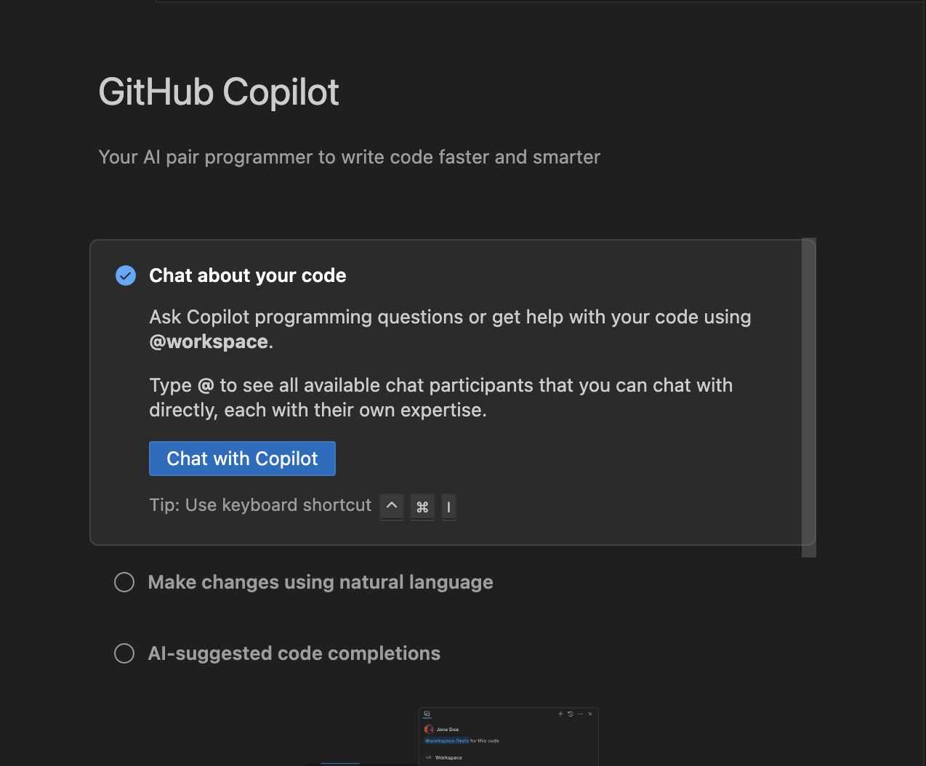
Task: Click the plus new chat icon in preview
Action: click(560, 714)
